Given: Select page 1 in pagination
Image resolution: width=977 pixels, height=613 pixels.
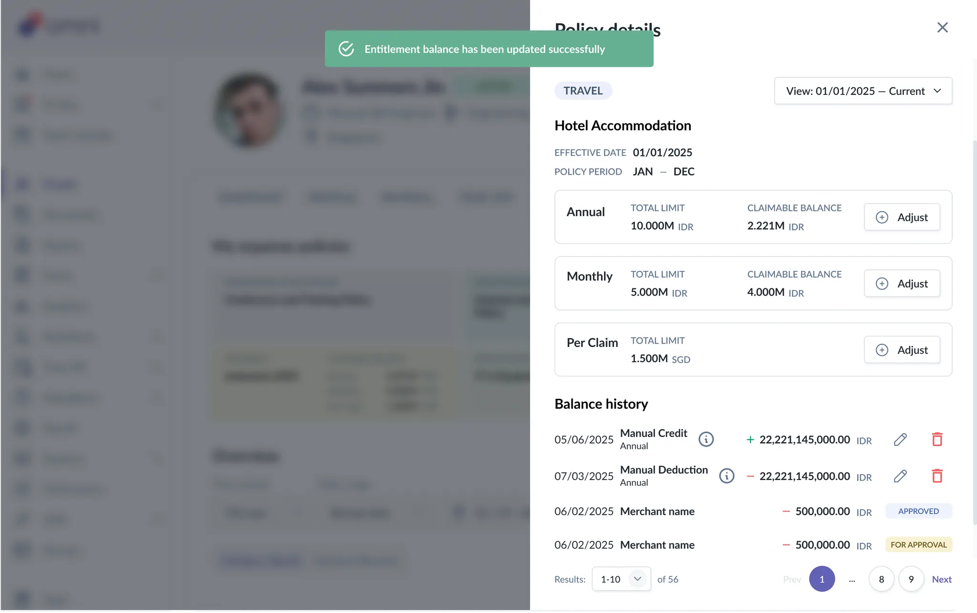Looking at the screenshot, I should click(x=822, y=579).
